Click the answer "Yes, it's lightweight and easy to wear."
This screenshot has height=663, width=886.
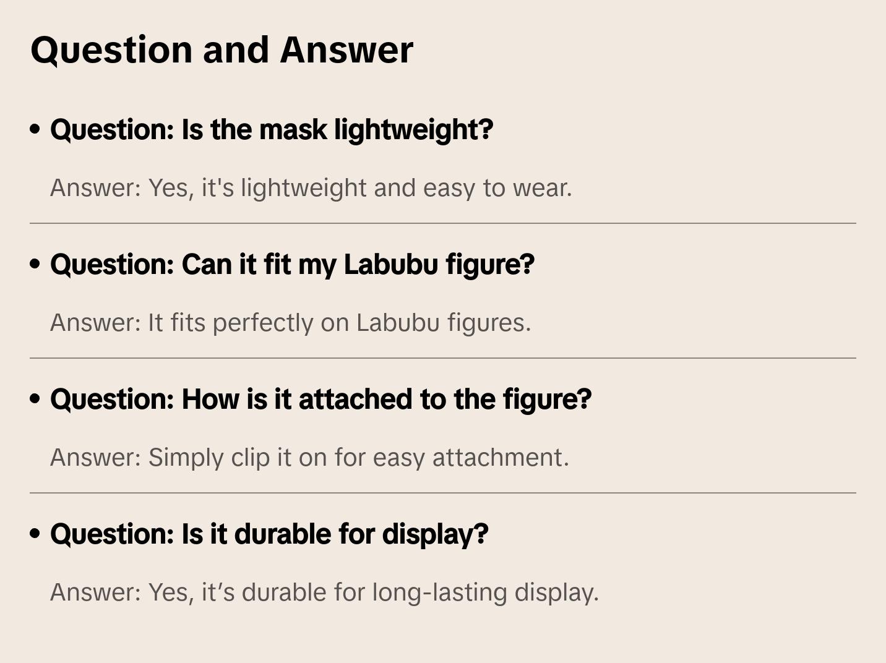point(311,187)
